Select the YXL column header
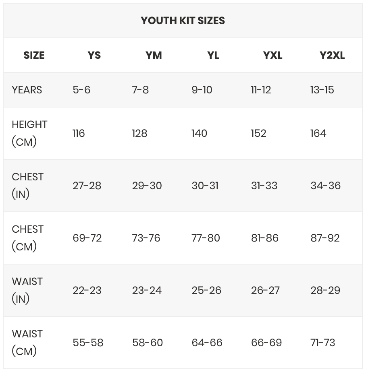The height and width of the screenshot is (372, 366). click(x=272, y=55)
